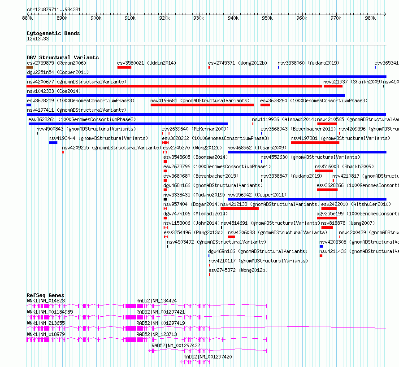The height and width of the screenshot is (367, 399).
Task: Open nsv3338847 (Audano2019) label
Action: 291,176
